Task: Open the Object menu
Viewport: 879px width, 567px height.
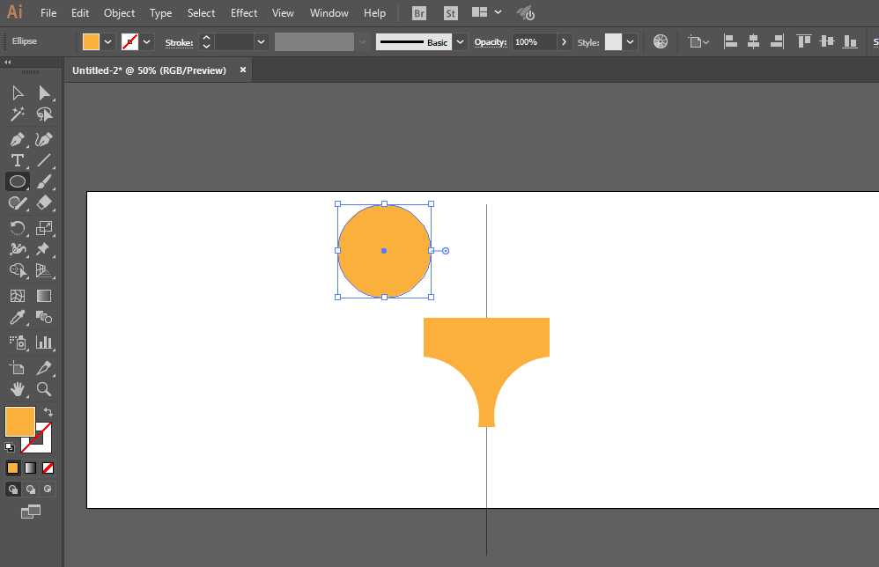Action: (x=119, y=13)
